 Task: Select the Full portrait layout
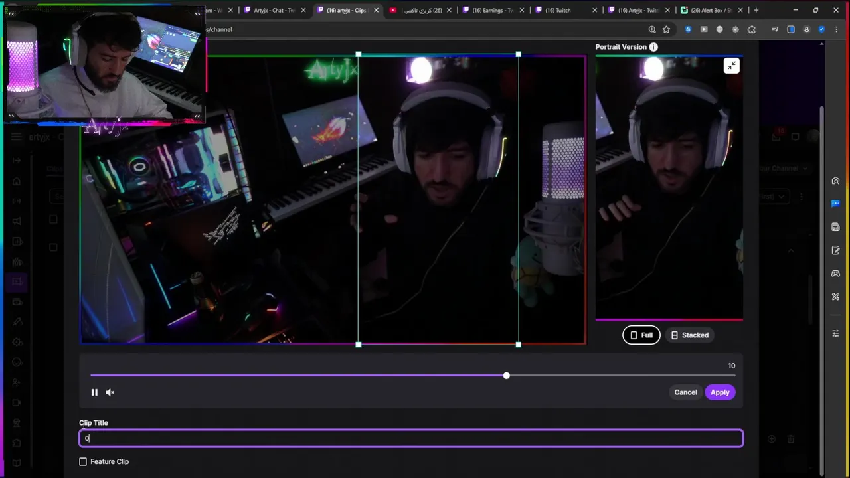641,335
